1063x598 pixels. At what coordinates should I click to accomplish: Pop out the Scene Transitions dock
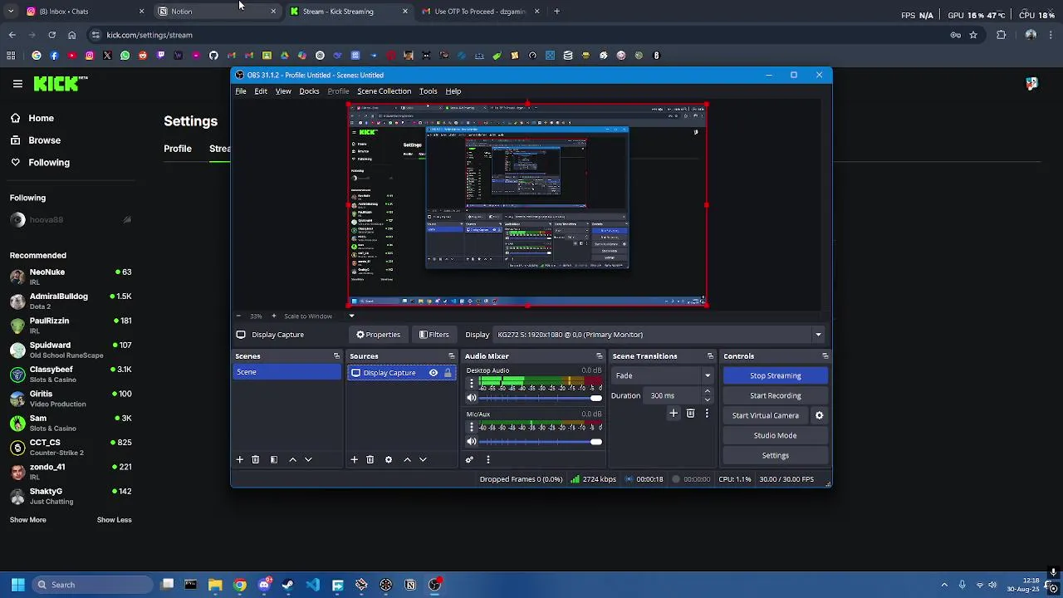710,356
